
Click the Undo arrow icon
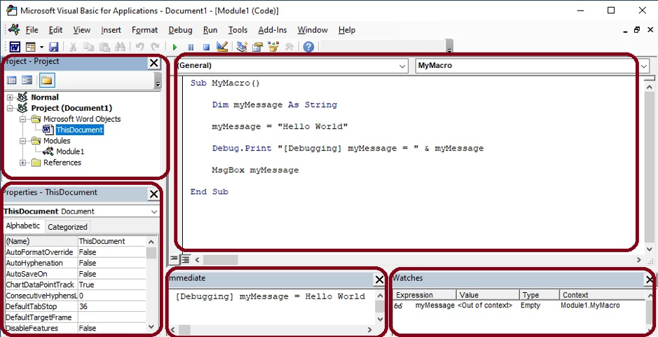point(139,46)
